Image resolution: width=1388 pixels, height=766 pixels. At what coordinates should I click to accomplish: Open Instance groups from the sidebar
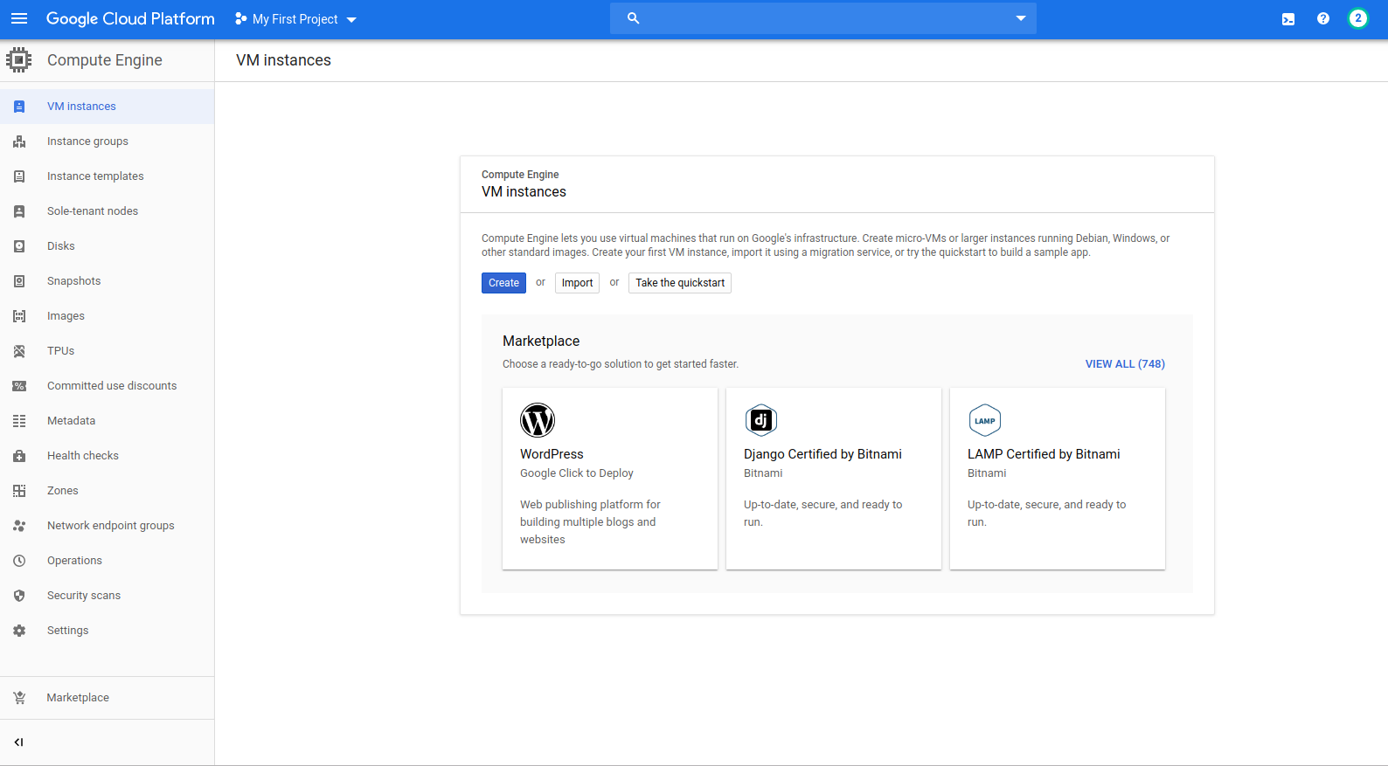(107, 141)
